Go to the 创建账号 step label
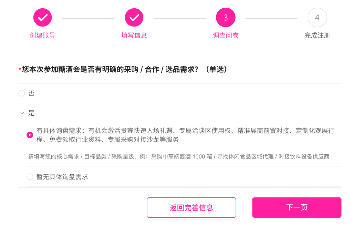 click(x=42, y=35)
